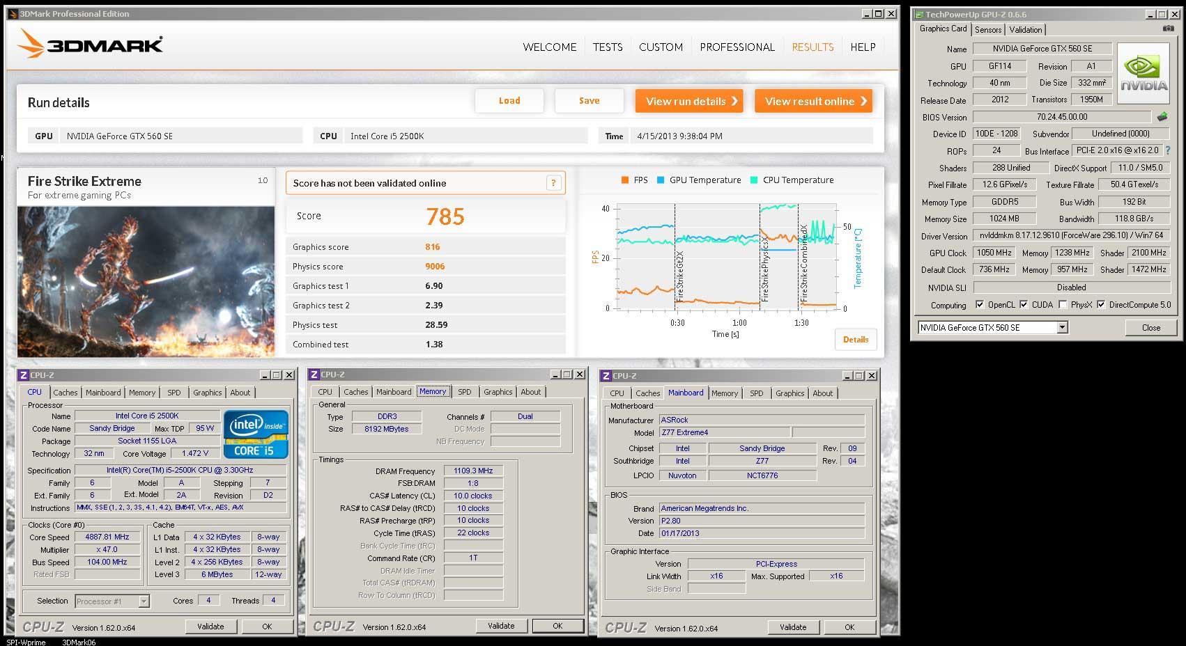This screenshot has width=1186, height=646.
Task: Click the Fire Strike Extreme preview image
Action: click(x=146, y=281)
